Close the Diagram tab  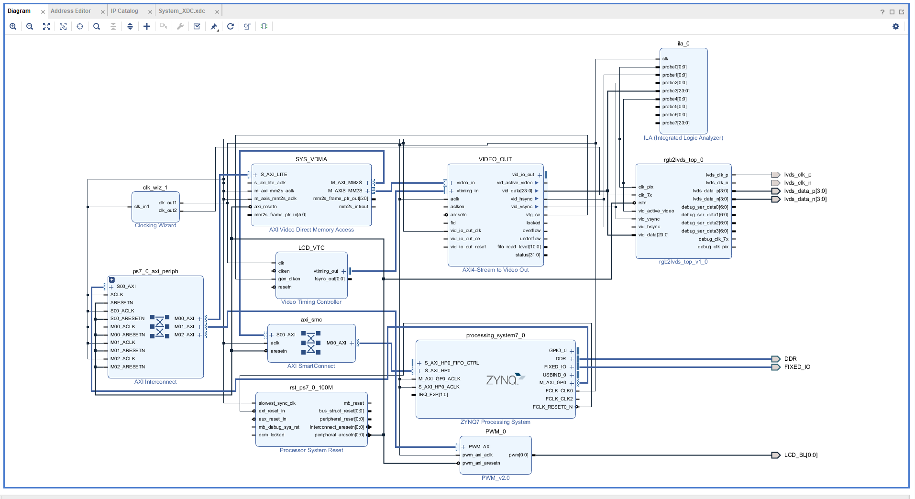coord(43,12)
